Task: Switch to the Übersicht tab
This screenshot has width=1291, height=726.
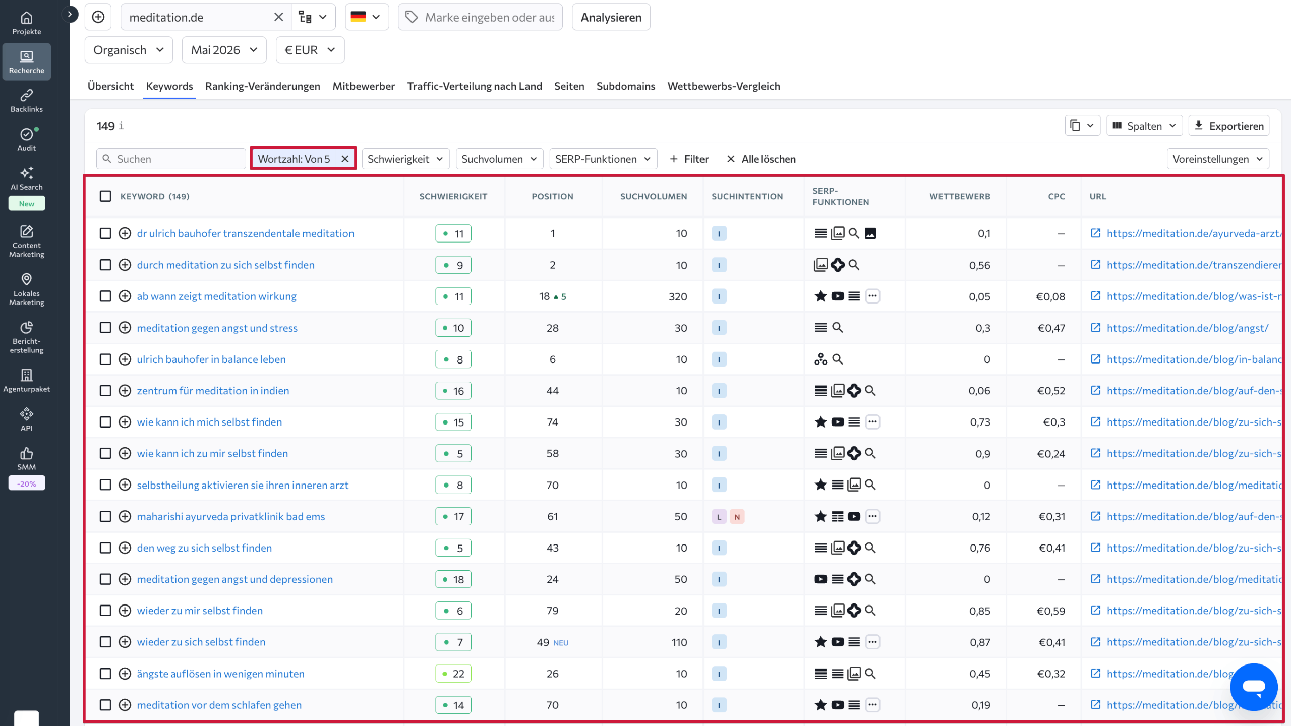Action: [x=110, y=86]
